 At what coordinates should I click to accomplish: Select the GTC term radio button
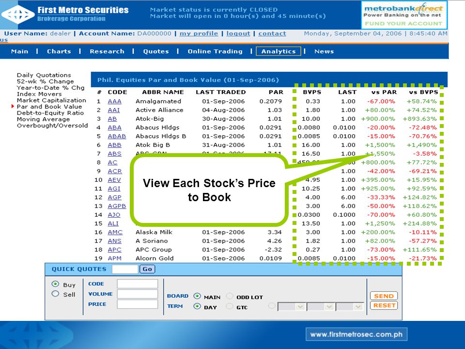pos(229,306)
